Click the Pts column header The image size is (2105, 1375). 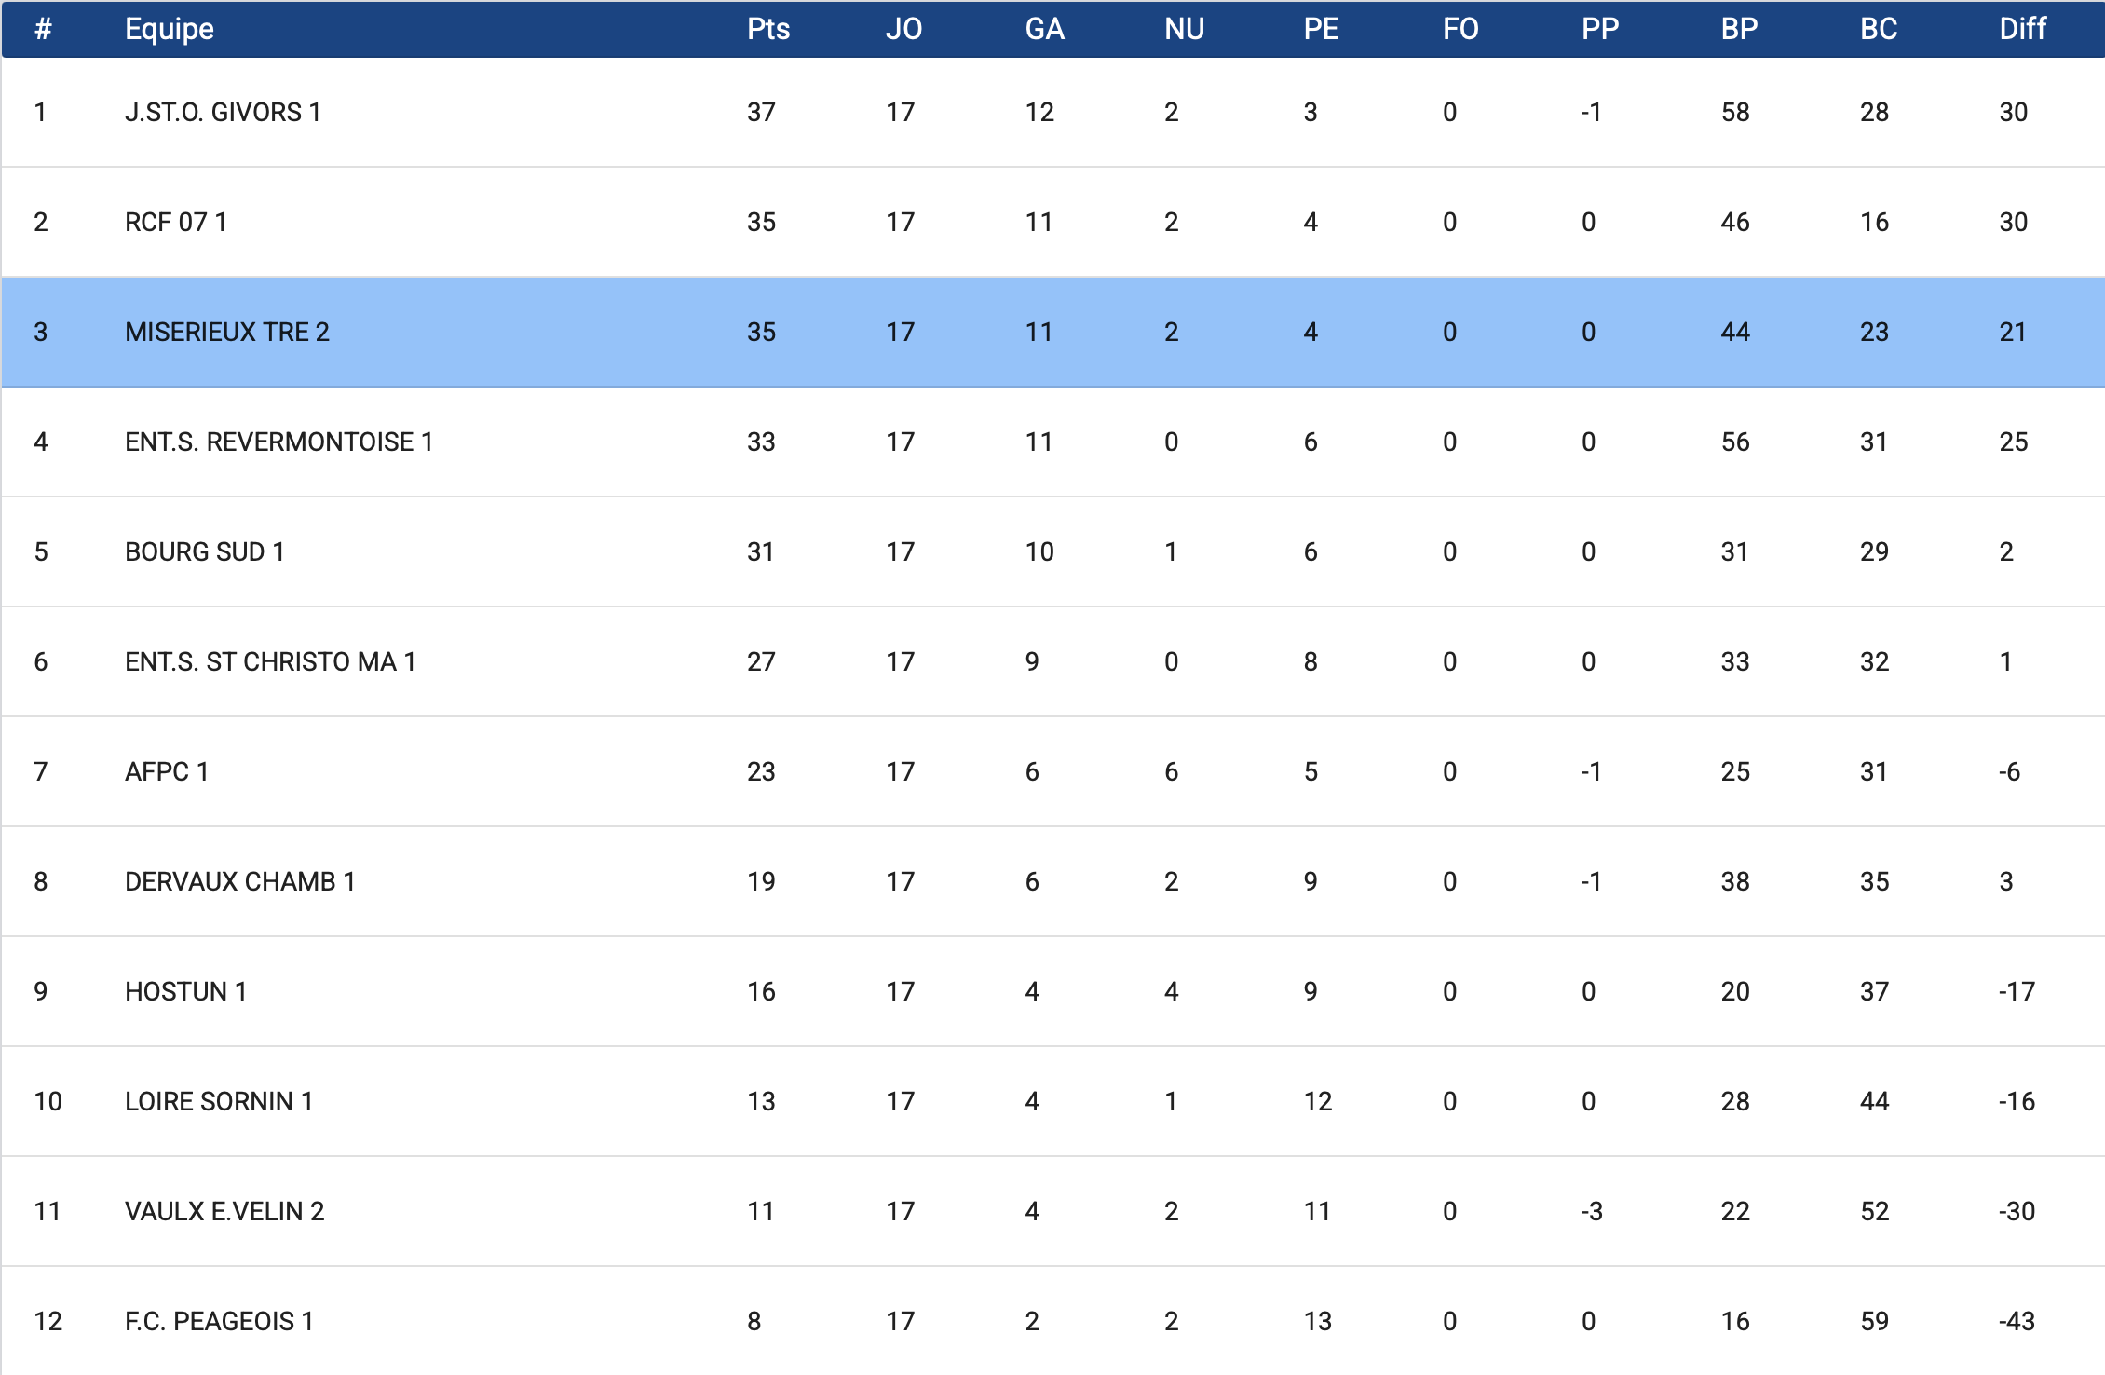click(x=767, y=29)
